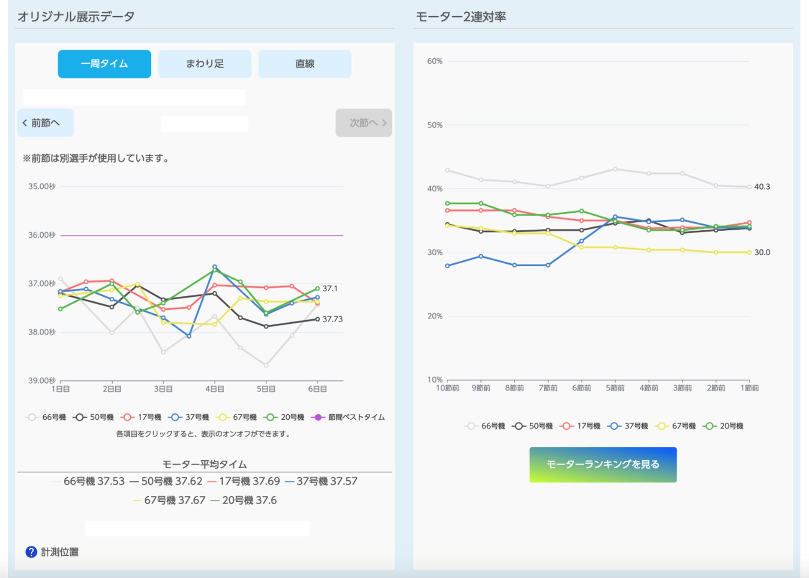Toggle 67号機 in motor rate legend

pyautogui.click(x=675, y=426)
